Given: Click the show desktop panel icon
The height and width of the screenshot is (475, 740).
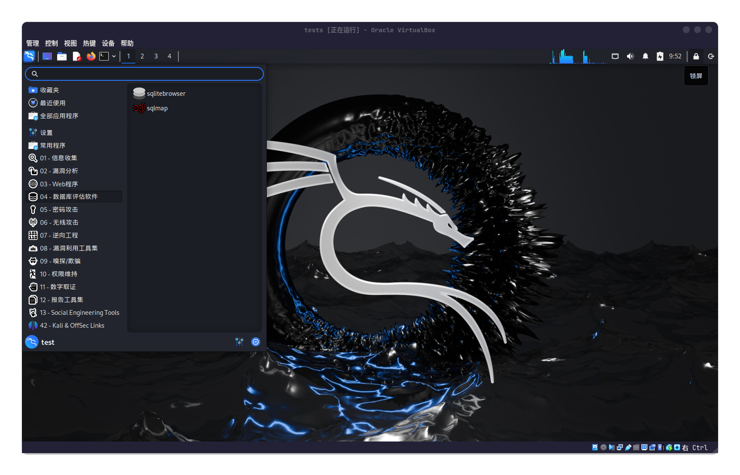Looking at the screenshot, I should [x=47, y=56].
